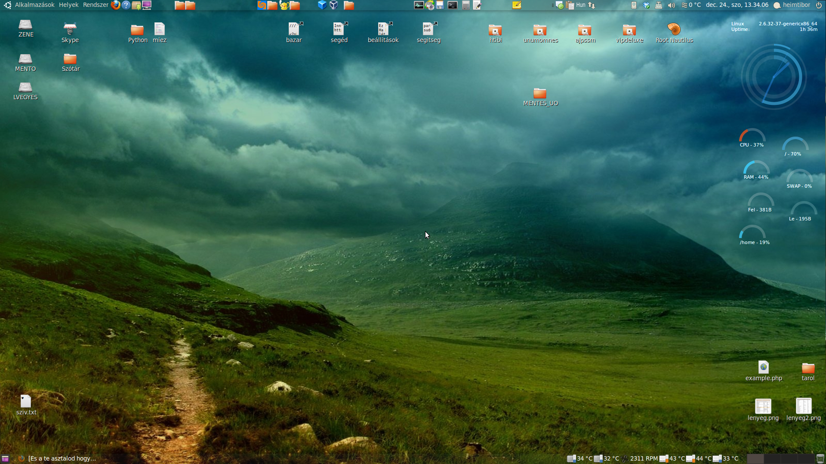Open the power shutdown menu
This screenshot has height=464, width=826.
point(819,5)
